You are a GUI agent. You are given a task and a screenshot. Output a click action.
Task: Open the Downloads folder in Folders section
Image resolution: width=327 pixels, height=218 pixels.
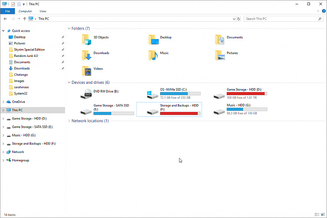[x=86, y=55]
